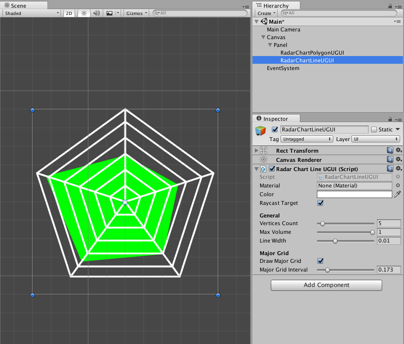404x344 pixels.
Task: Toggle Draw Major Grid checkbox
Action: [x=320, y=261]
